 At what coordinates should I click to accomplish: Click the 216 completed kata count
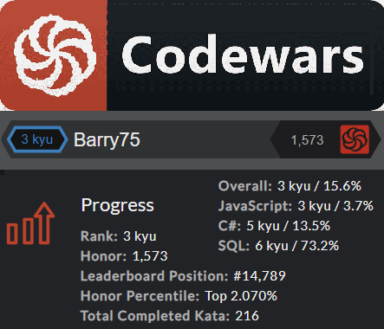click(247, 316)
